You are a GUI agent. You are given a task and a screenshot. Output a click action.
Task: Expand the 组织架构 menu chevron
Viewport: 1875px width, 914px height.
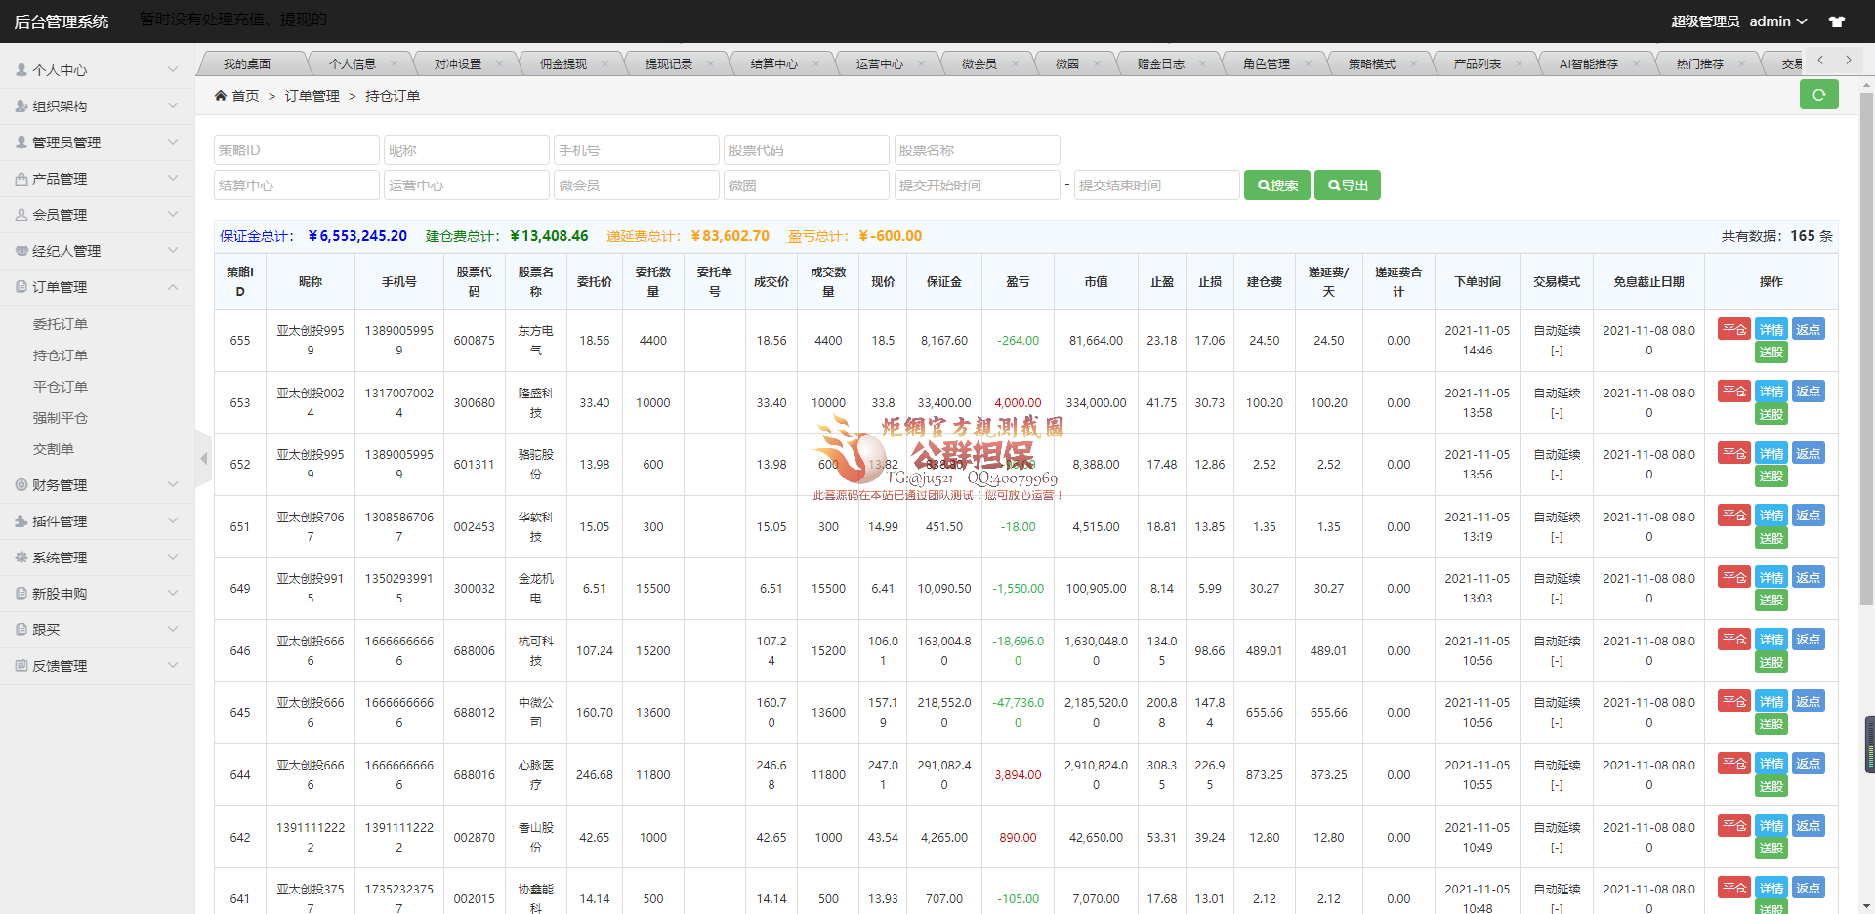pyautogui.click(x=173, y=105)
